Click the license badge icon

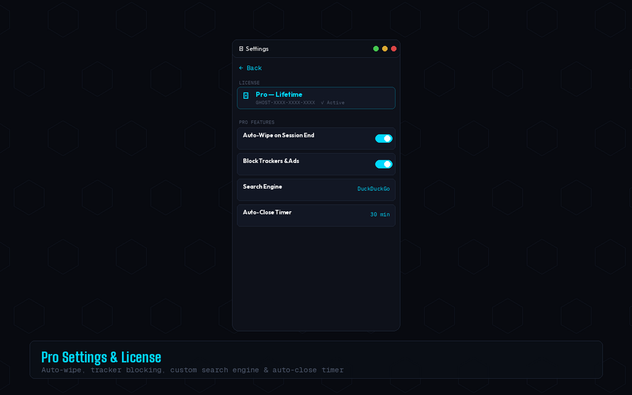(x=246, y=96)
